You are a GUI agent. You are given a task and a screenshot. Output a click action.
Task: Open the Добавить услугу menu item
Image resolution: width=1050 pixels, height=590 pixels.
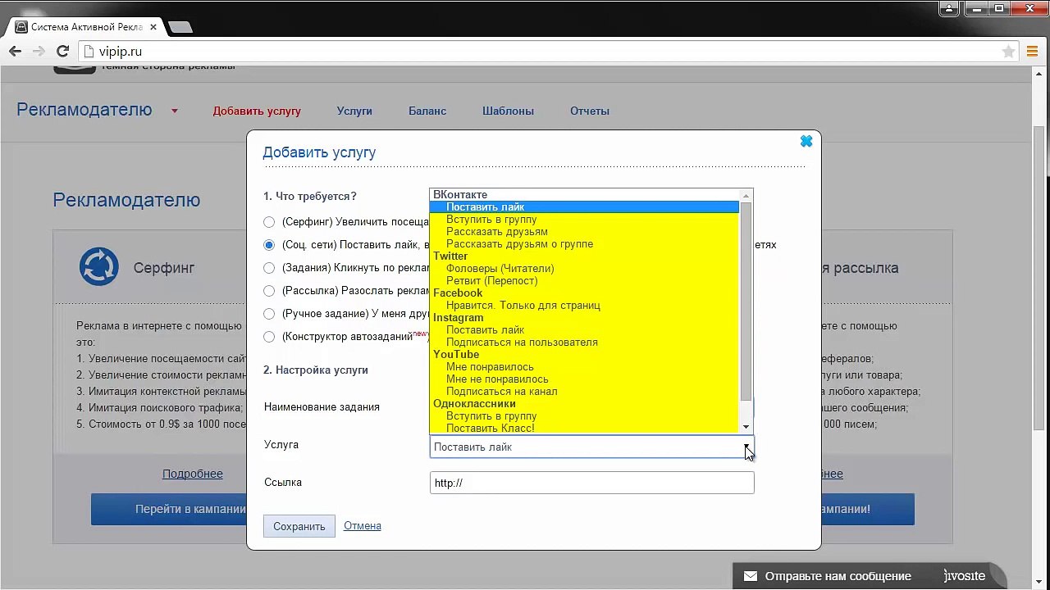257,111
